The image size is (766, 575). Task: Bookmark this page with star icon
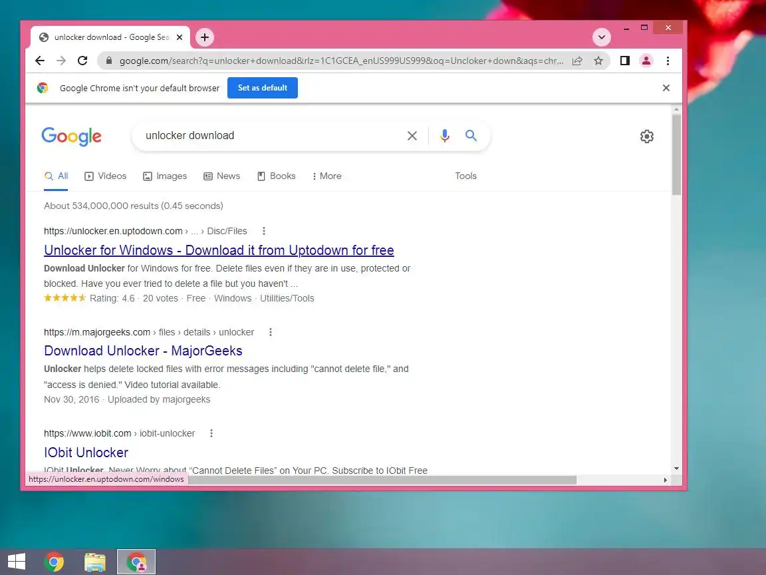pos(598,61)
